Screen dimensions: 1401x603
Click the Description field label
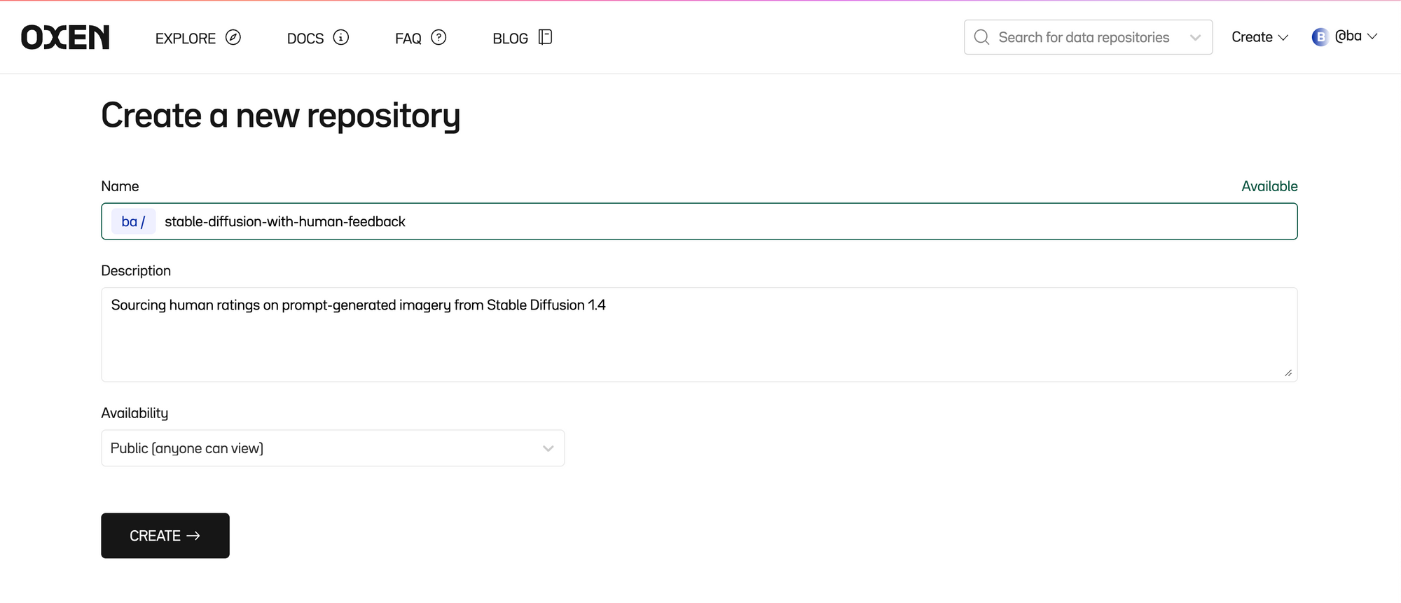click(136, 271)
